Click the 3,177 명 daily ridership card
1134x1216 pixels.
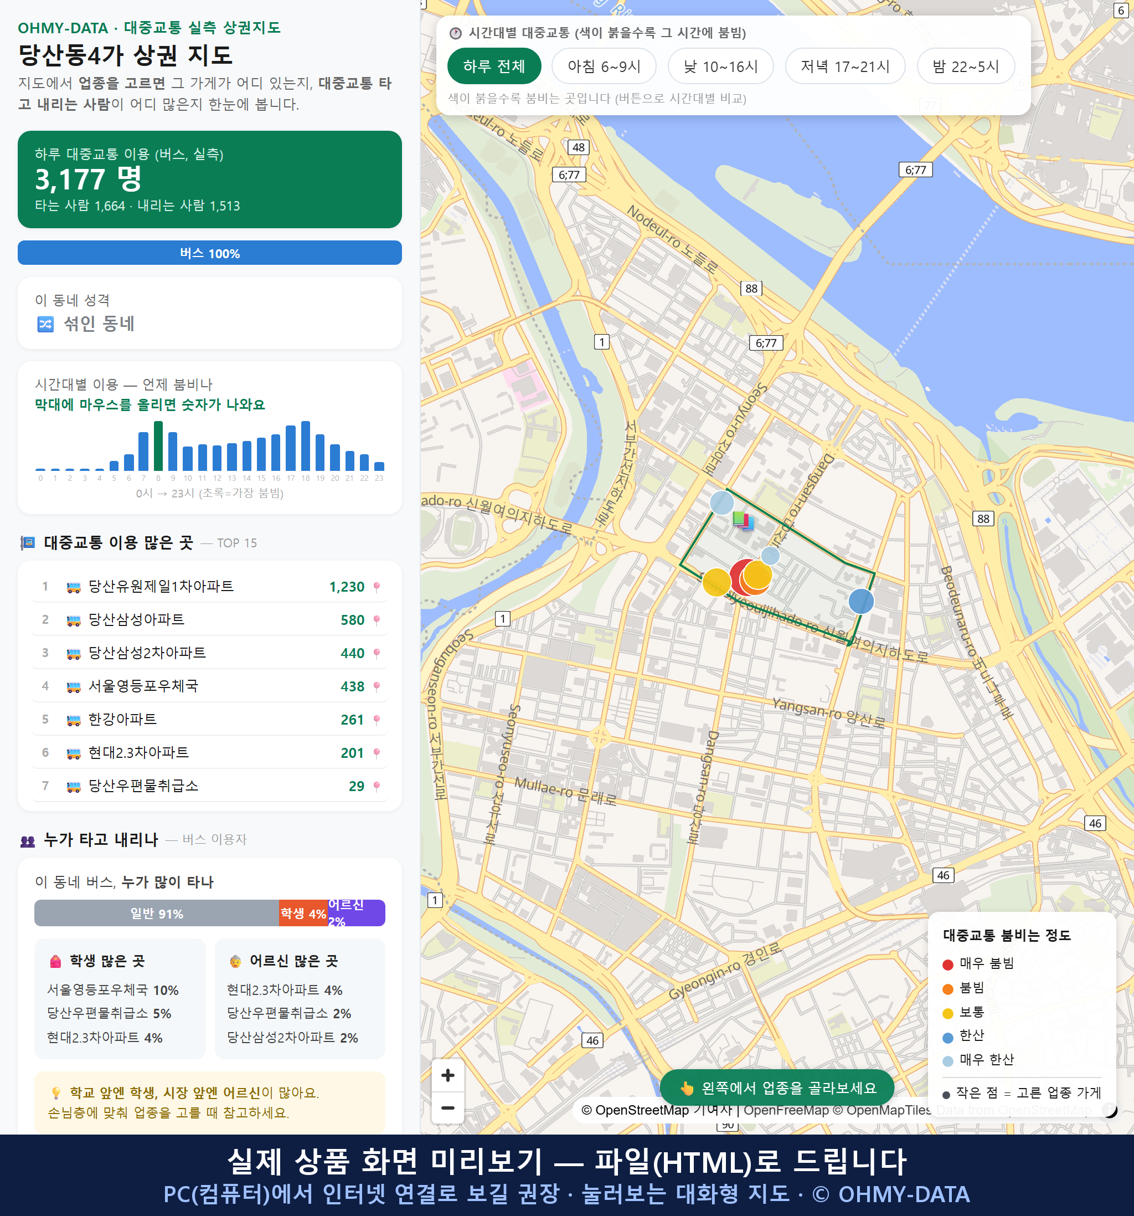210,179
